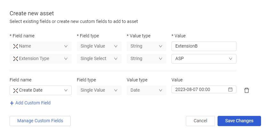Image resolution: width=270 pixels, height=136 pixels.
Task: Expand the Create Date field name dropdown
Action: pyautogui.click(x=66, y=90)
